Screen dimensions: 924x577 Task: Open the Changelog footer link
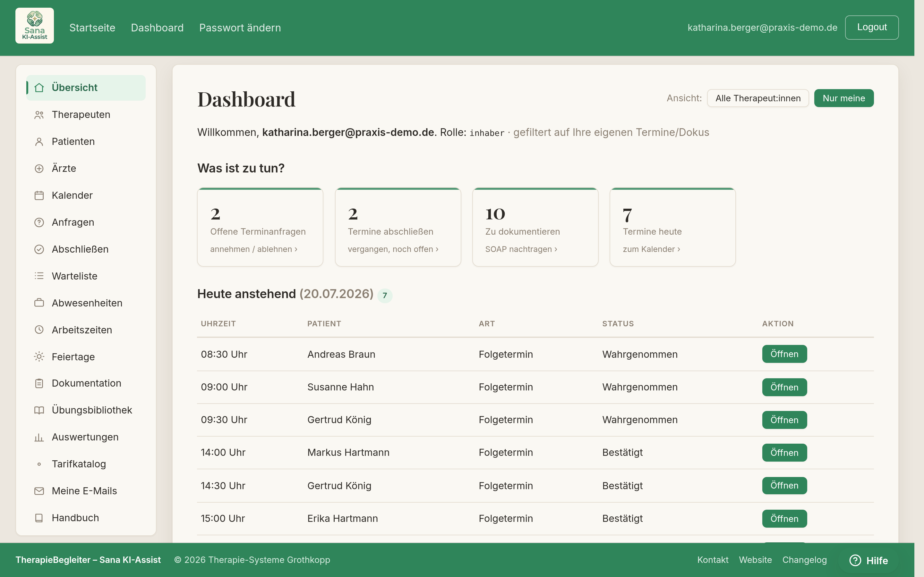pyautogui.click(x=805, y=560)
